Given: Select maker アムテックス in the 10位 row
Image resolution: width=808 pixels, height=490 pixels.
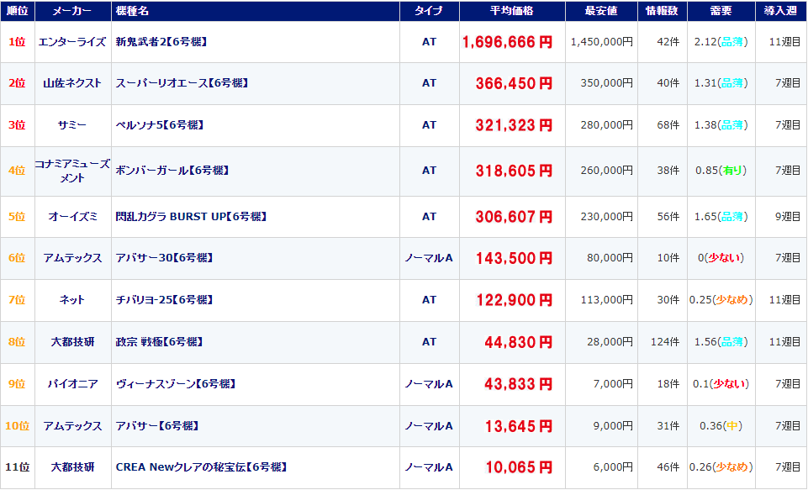Looking at the screenshot, I should coord(72,425).
